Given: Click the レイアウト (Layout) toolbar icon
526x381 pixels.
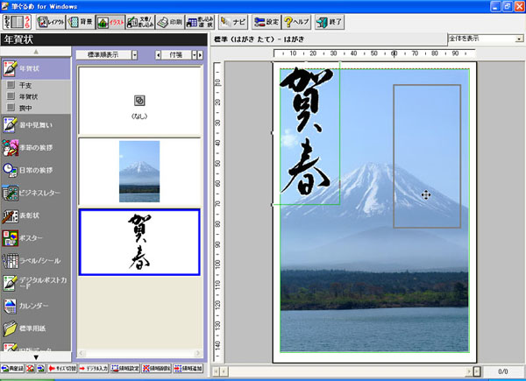Looking at the screenshot, I should coord(50,21).
